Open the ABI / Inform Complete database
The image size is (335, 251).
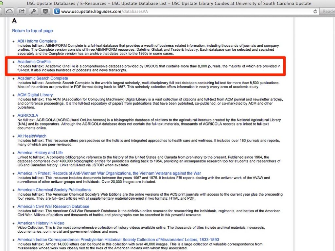point(37,41)
